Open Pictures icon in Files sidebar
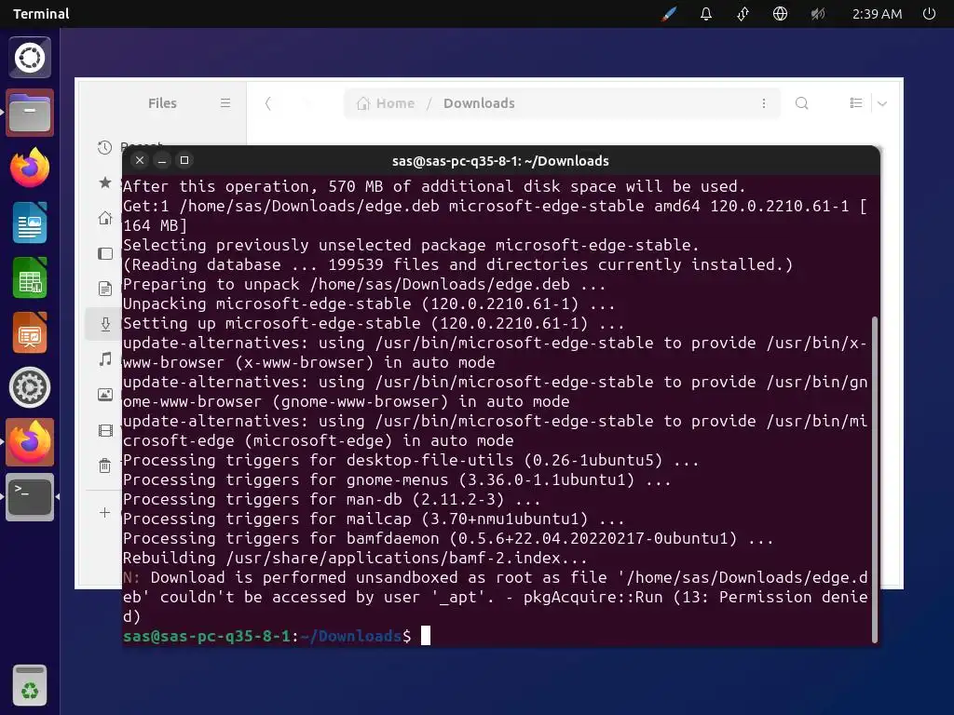 [x=105, y=395]
